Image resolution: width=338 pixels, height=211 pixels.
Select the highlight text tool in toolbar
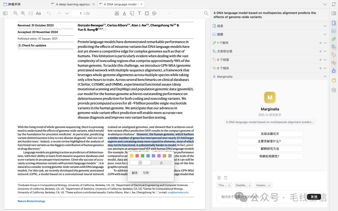[117, 13]
